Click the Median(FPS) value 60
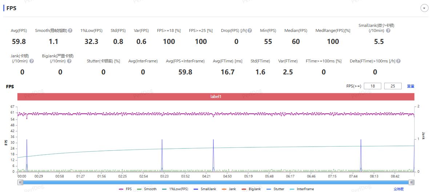Image resolution: width=430 pixels, height=192 pixels. [x=296, y=42]
